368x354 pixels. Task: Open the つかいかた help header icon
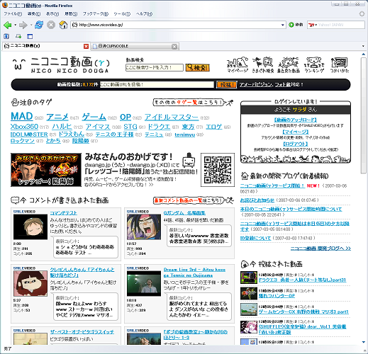340,64
